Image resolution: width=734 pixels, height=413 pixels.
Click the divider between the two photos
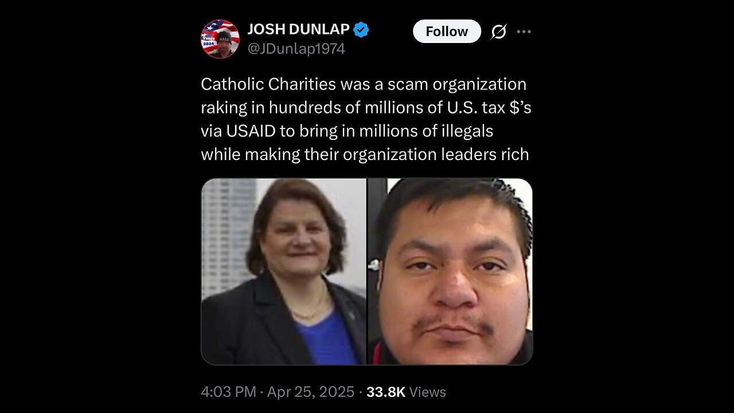click(x=367, y=271)
